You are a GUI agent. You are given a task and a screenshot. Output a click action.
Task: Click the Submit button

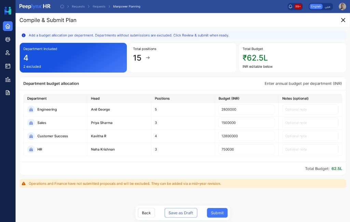[217, 213]
